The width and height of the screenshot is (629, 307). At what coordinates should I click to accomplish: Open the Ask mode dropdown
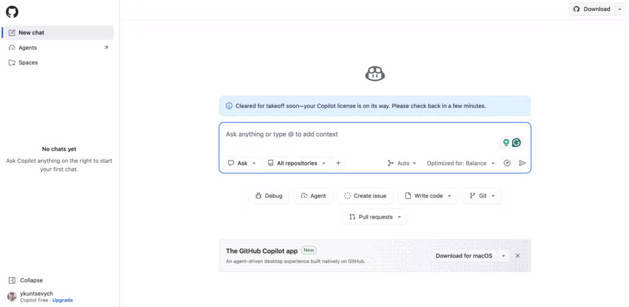[x=242, y=164]
